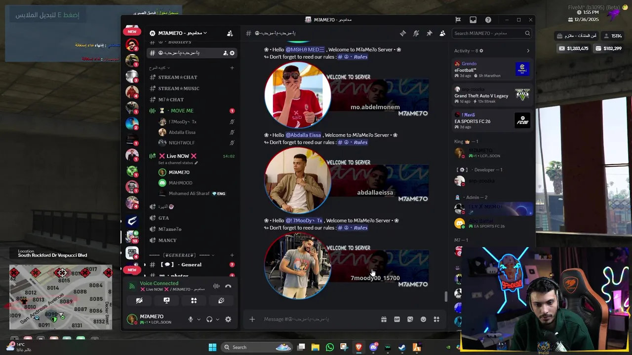Open apps launcher icon in message bar
Viewport: 632px width, 355px height.
[x=436, y=319]
